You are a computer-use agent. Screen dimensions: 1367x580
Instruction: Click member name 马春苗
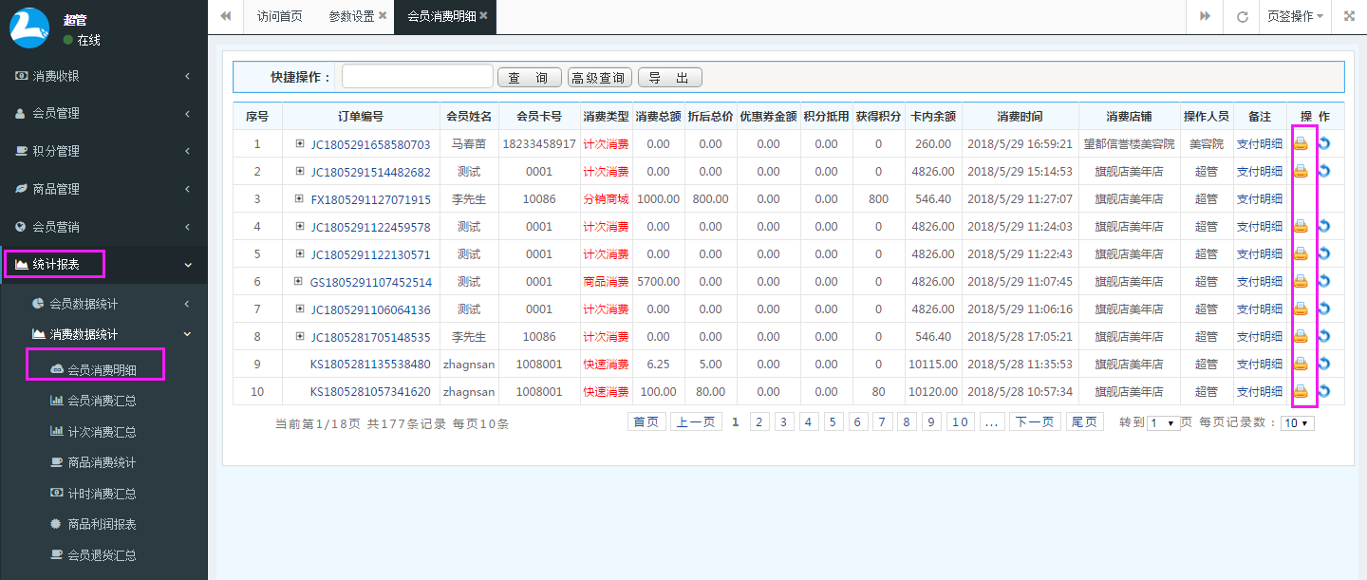point(469,144)
